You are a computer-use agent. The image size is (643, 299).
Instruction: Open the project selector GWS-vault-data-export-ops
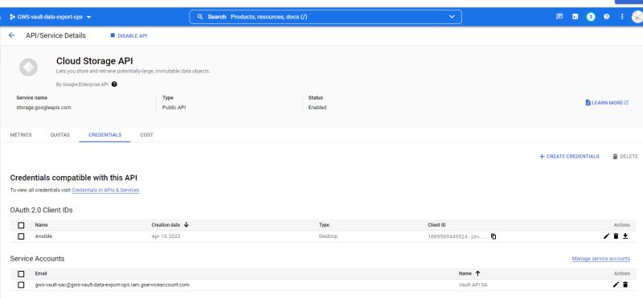tap(51, 17)
